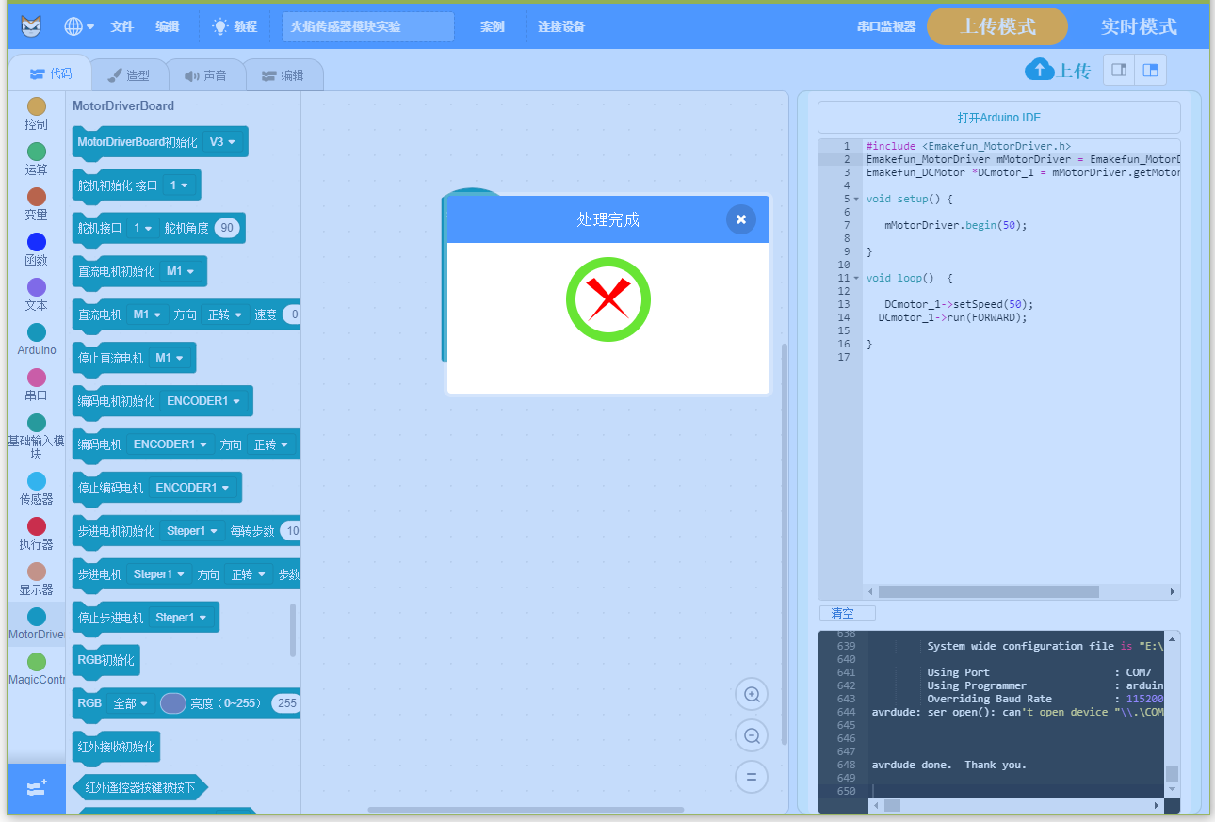Open the V3 version dropdown
Viewport: 1215px width, 822px height.
pos(223,142)
